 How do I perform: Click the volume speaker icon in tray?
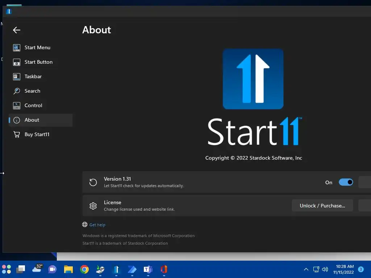coord(325,269)
